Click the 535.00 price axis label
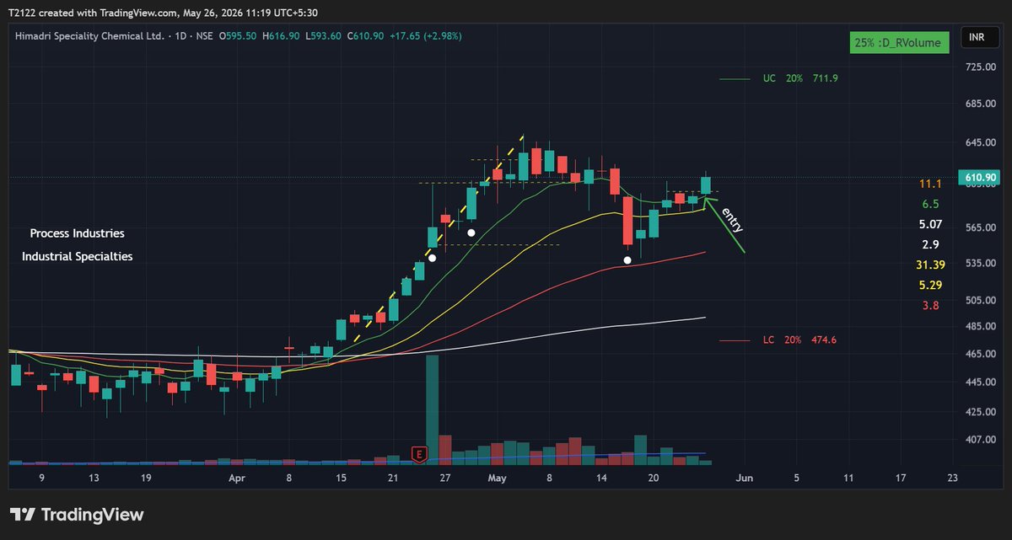The height and width of the screenshot is (540, 1012). tap(980, 263)
